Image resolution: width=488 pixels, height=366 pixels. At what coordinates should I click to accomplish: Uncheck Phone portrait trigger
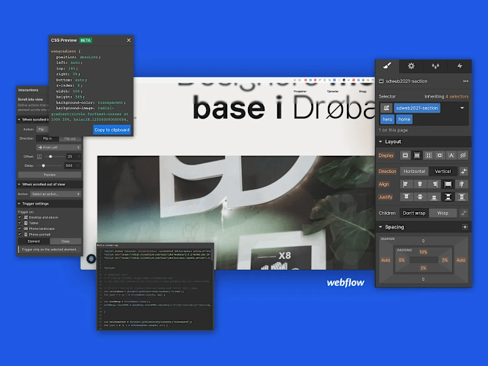tap(20, 235)
